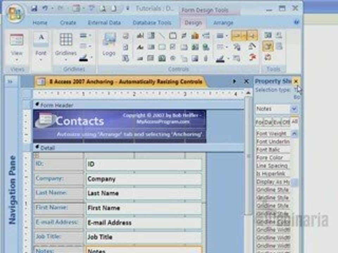This screenshot has height=253, width=338.
Task: Open the Arrange ribbon tab
Action: pyautogui.click(x=223, y=22)
